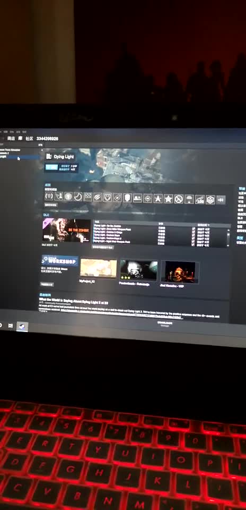Toggle checkbox for fifth DLC row
The width and height of the screenshot is (246, 510).
tap(194, 241)
